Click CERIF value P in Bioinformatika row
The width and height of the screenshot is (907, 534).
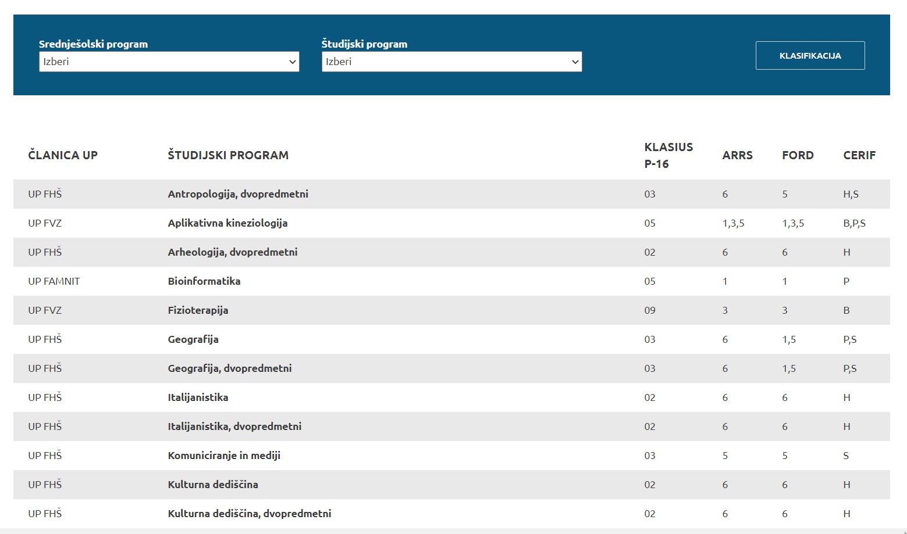(x=846, y=281)
